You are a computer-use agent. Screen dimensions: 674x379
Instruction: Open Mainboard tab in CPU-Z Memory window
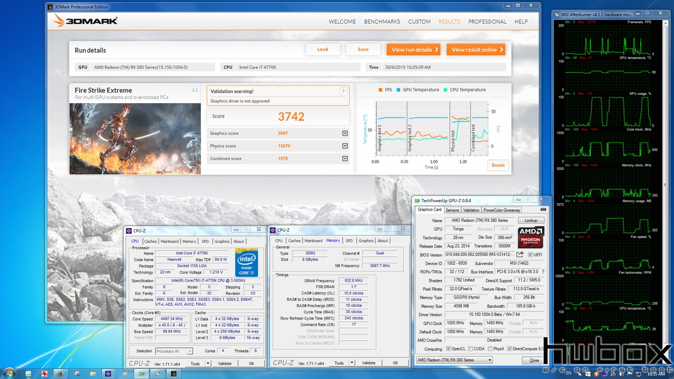click(x=313, y=241)
